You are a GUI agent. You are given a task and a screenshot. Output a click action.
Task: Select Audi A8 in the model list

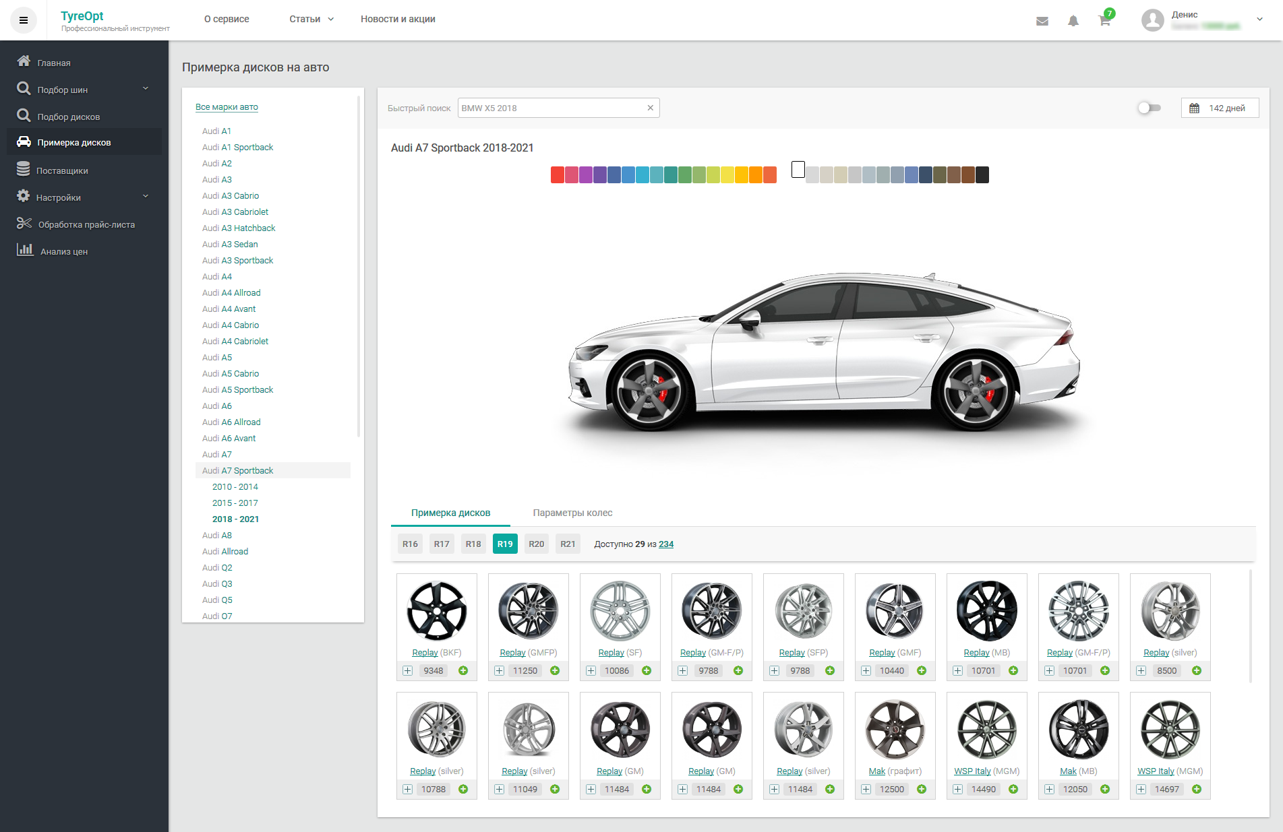216,535
